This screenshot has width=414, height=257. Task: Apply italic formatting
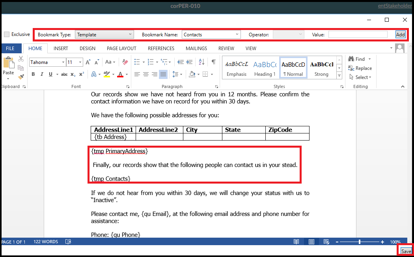tap(42, 74)
